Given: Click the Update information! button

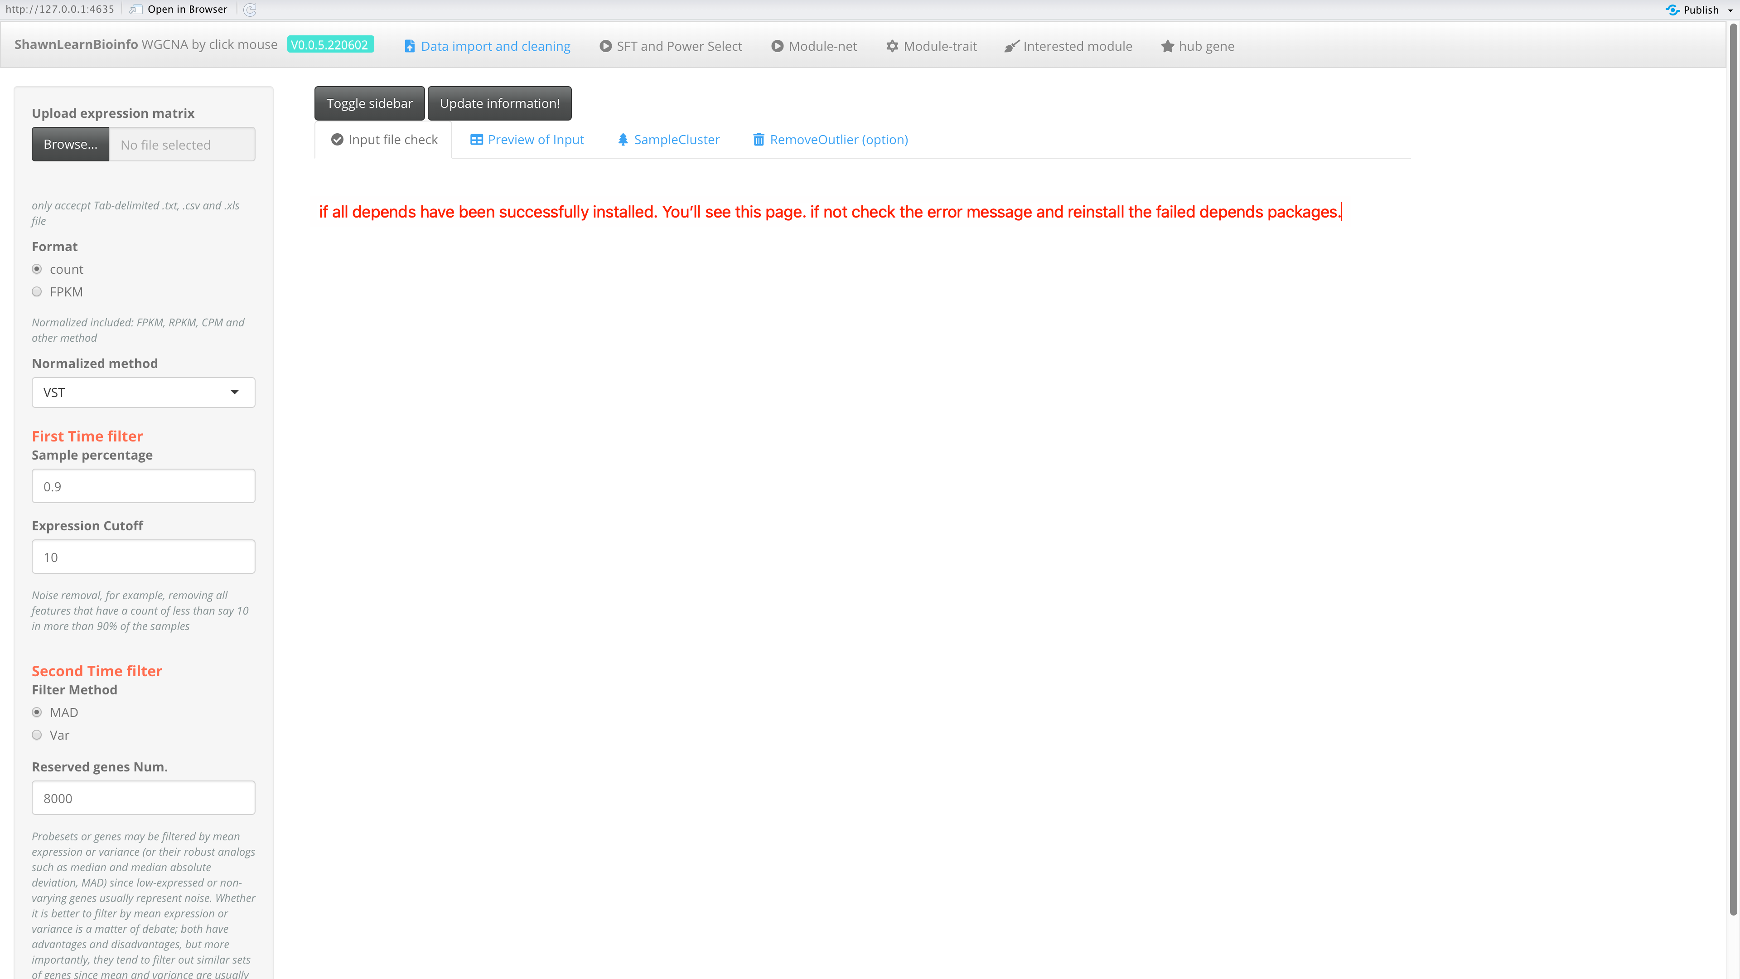Looking at the screenshot, I should pos(499,103).
